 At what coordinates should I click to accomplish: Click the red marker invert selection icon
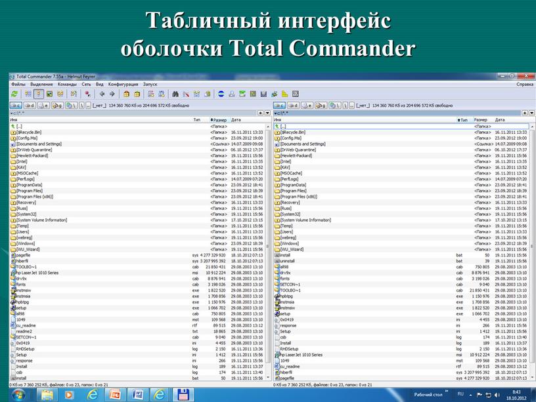pos(87,94)
